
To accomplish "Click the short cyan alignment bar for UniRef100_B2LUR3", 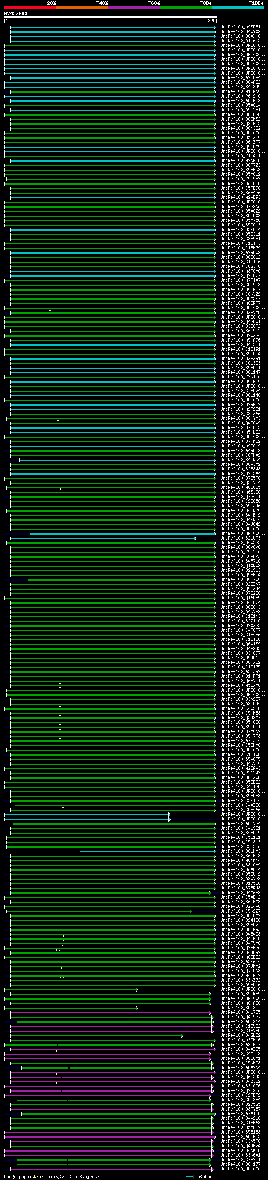I will click(103, 538).
